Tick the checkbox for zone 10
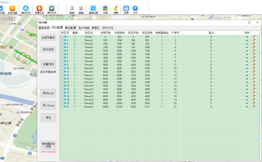The height and width of the screenshot is (162, 262). pyautogui.click(x=62, y=68)
